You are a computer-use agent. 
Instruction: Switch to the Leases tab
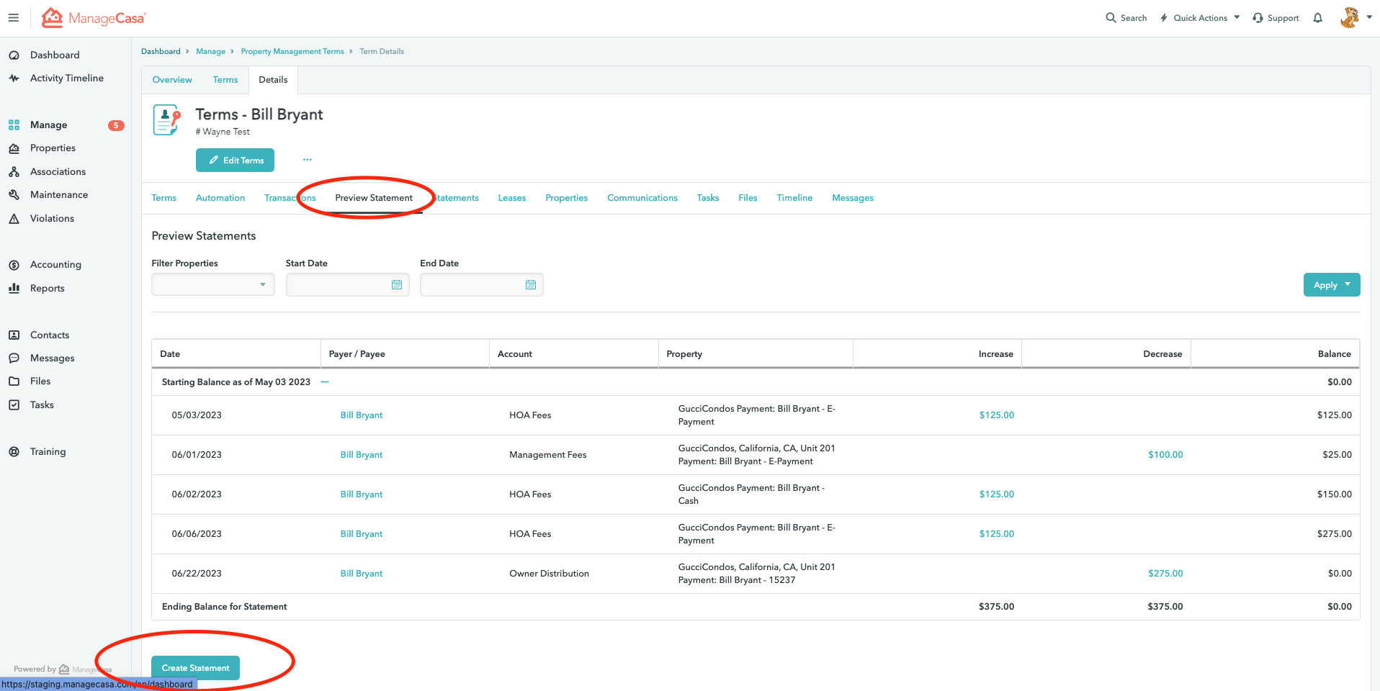point(511,198)
